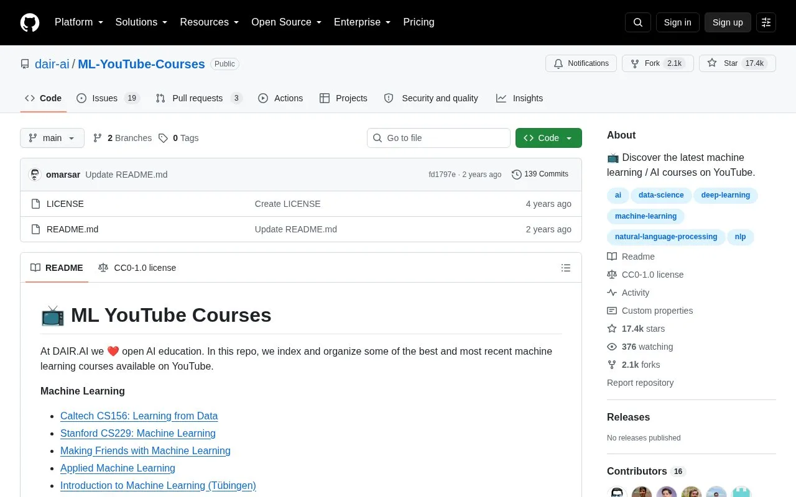796x497 pixels.
Task: View the 2 Branches link
Action: coord(123,138)
